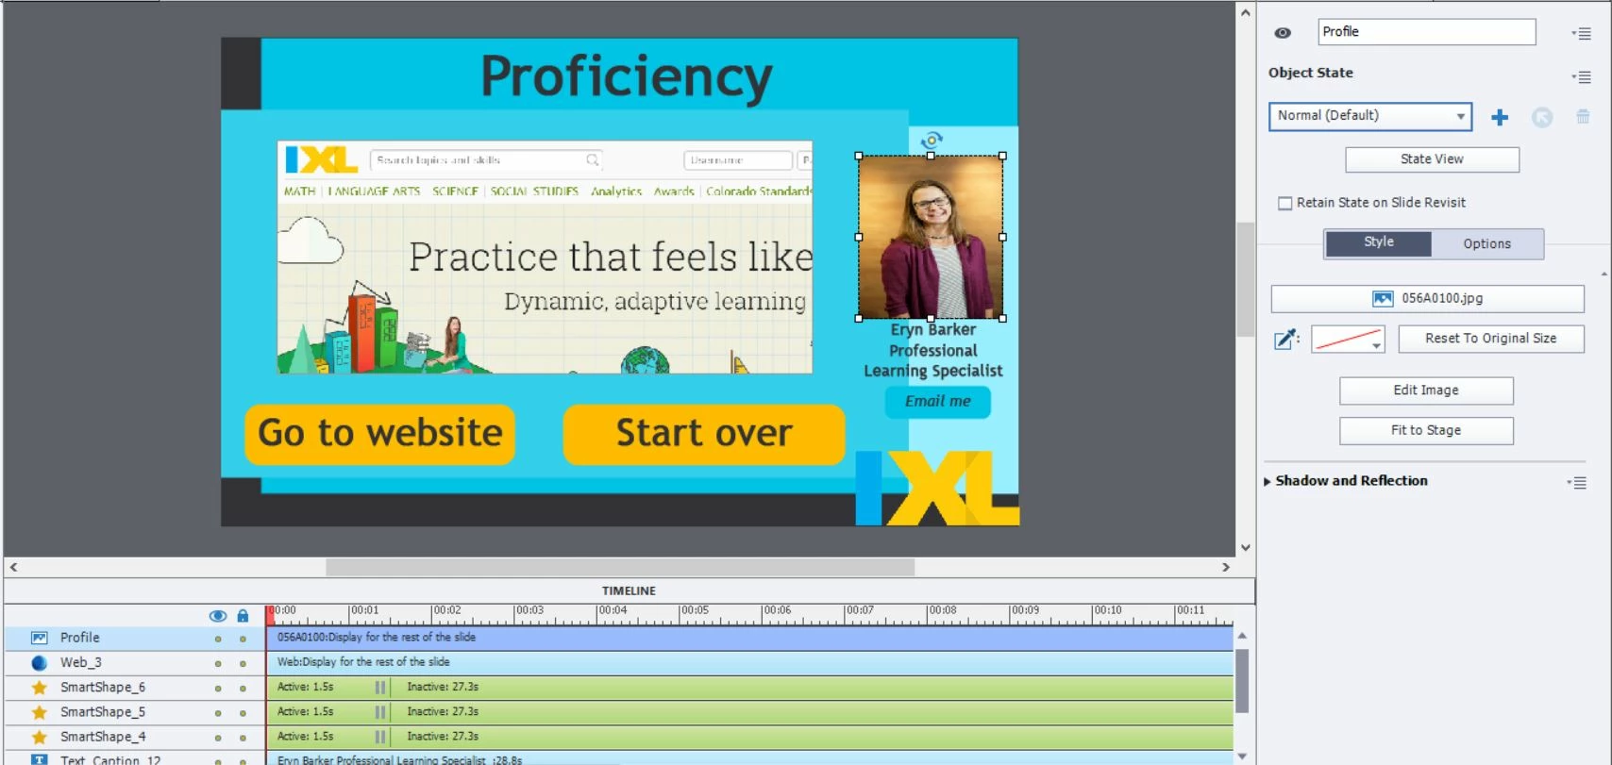This screenshot has width=1612, height=765.
Task: Toggle visibility eye next to Profile name field
Action: pyautogui.click(x=1283, y=33)
